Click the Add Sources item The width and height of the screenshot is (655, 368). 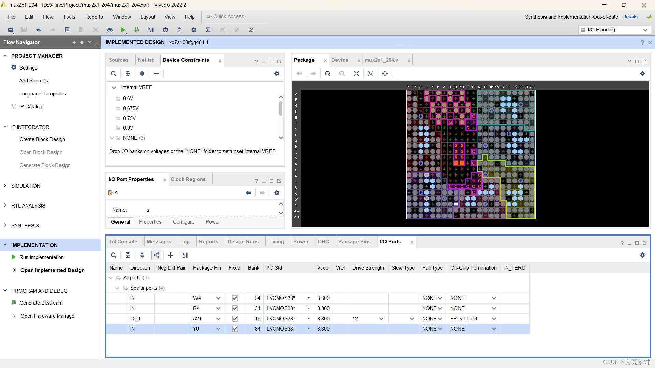(x=34, y=81)
